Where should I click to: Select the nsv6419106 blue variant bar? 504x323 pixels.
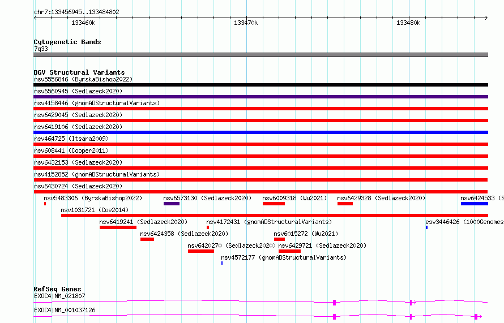click(x=260, y=132)
